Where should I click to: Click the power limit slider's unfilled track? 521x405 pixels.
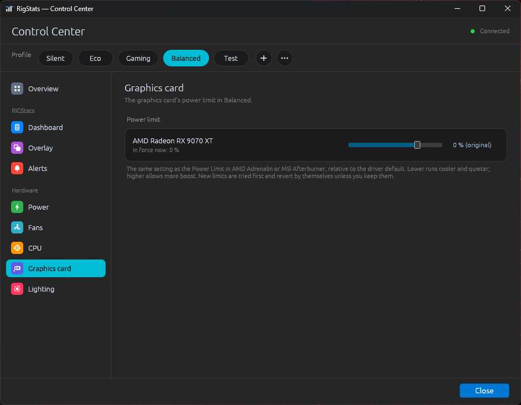point(431,145)
